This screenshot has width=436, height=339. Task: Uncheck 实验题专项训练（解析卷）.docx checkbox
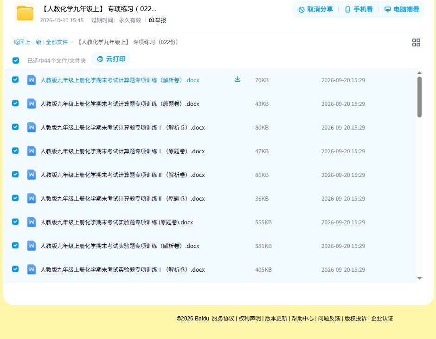pyautogui.click(x=15, y=245)
